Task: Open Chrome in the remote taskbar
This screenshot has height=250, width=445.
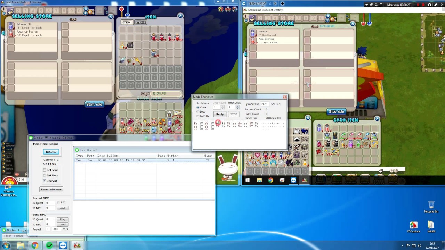Action: tap(270, 180)
